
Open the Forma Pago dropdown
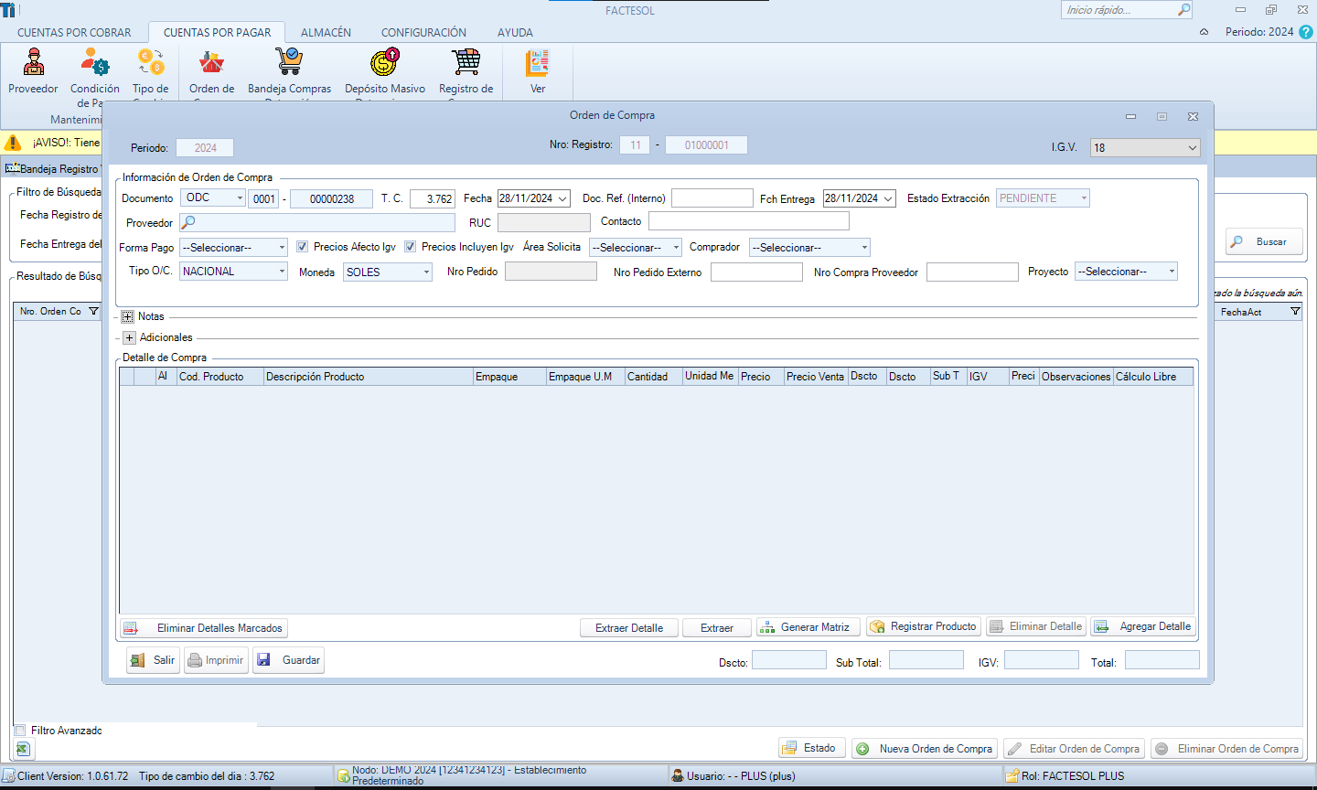[233, 248]
